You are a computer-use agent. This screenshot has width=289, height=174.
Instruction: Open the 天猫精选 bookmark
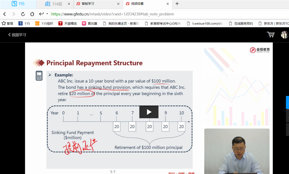[68, 23]
